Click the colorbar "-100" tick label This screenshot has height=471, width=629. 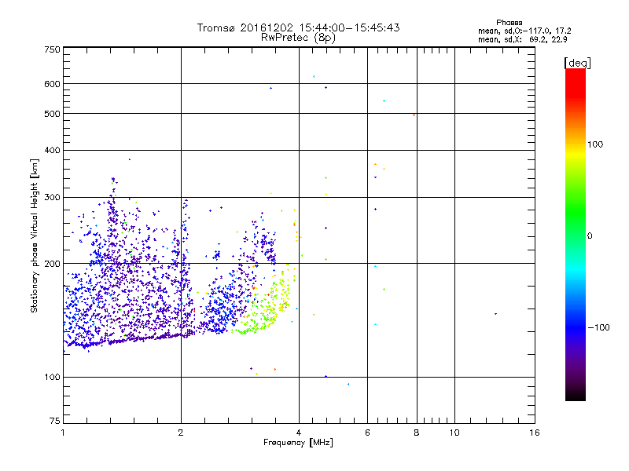598,327
